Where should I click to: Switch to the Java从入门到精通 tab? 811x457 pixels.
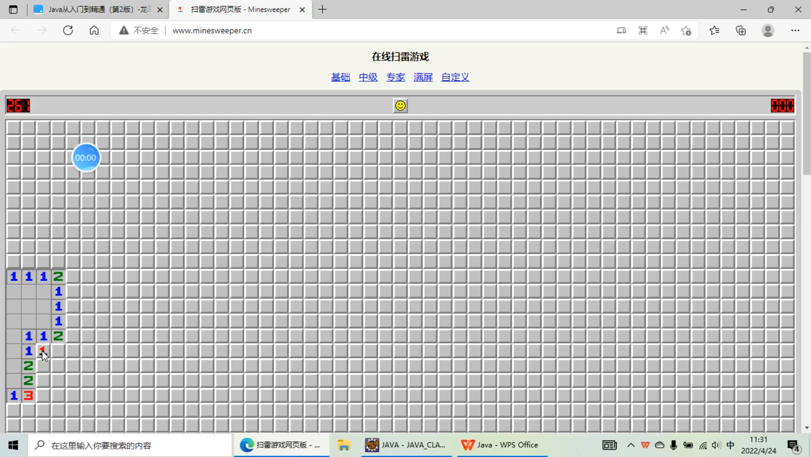pos(98,9)
